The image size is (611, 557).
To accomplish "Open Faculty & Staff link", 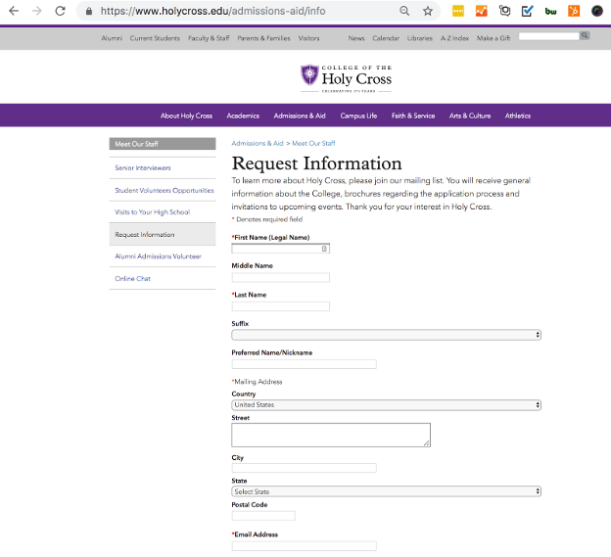I will [209, 38].
